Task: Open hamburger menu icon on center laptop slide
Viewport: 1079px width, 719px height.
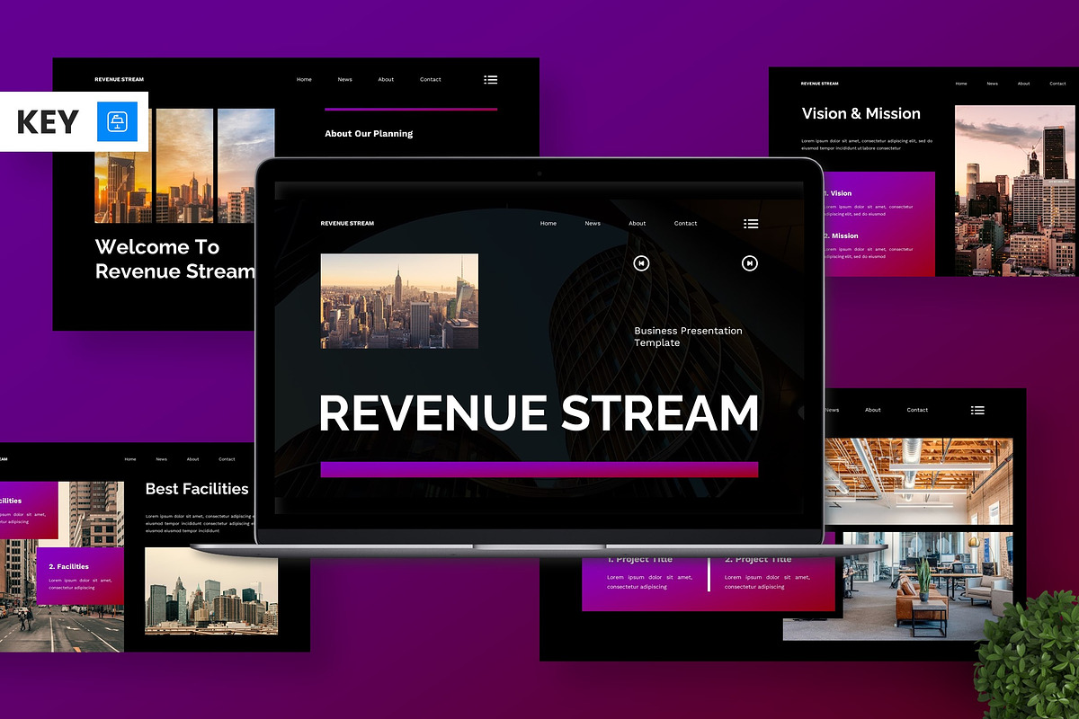Action: click(751, 224)
